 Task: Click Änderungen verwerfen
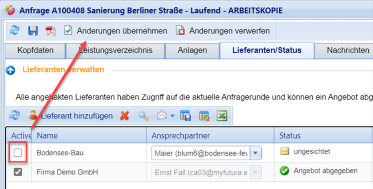[223, 31]
